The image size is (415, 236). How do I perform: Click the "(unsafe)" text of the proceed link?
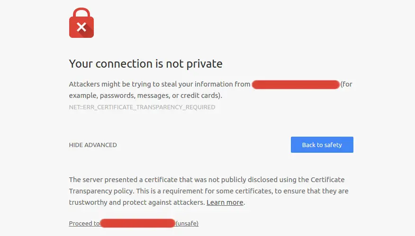click(187, 224)
